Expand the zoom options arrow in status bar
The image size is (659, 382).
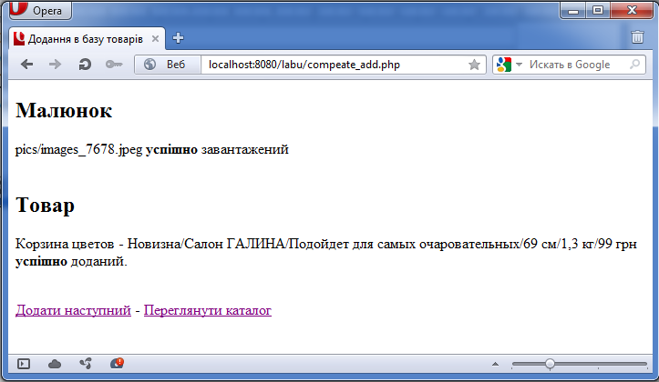tap(495, 364)
